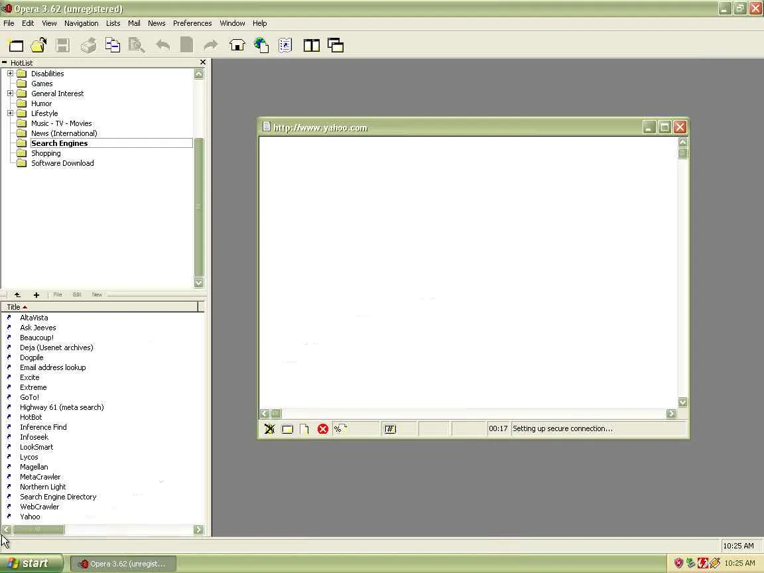The width and height of the screenshot is (764, 573).
Task: Open the HotList New button
Action: [x=97, y=294]
